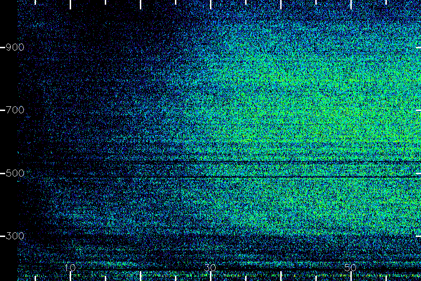This screenshot has width=421, height=281.
Task: Click the 500 y-axis label
Action: [15, 173]
